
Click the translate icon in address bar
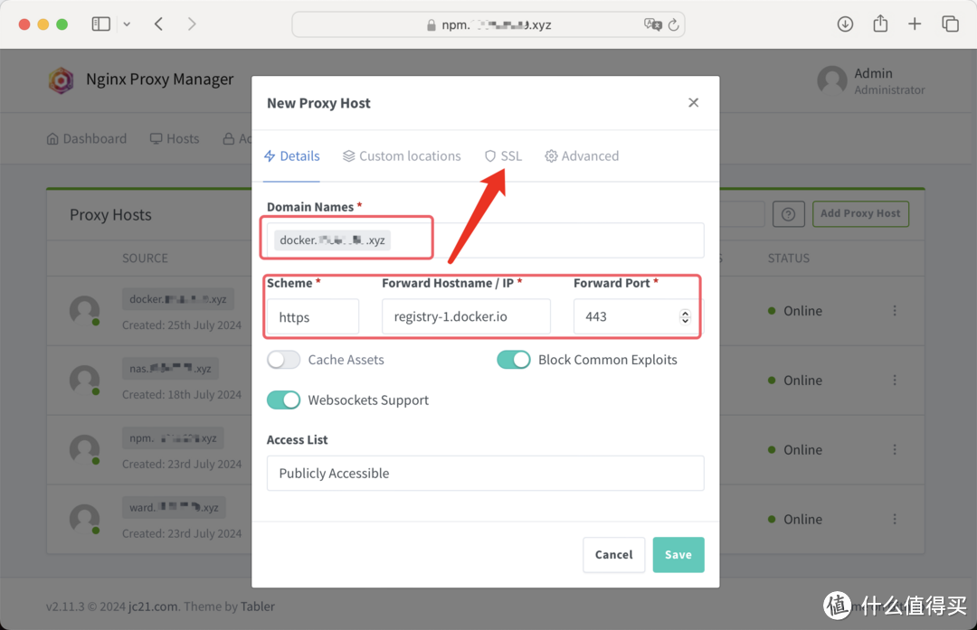pos(652,25)
